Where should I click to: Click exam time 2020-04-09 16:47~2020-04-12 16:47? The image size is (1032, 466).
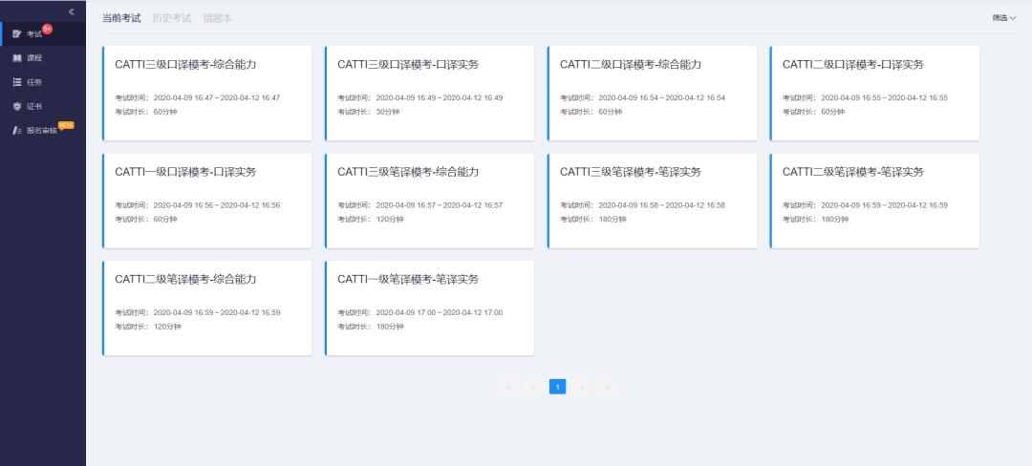click(x=217, y=98)
